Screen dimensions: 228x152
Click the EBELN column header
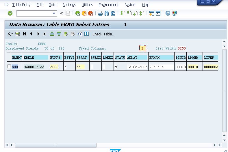(36, 58)
